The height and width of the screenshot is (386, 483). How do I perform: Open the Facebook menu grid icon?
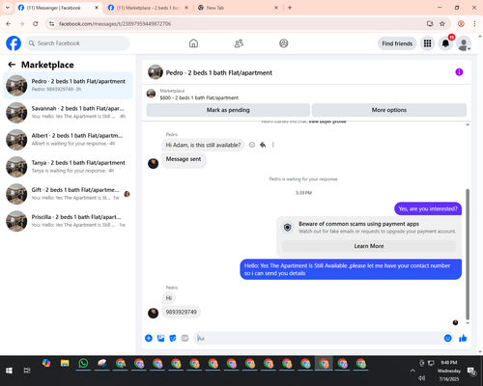(x=427, y=43)
